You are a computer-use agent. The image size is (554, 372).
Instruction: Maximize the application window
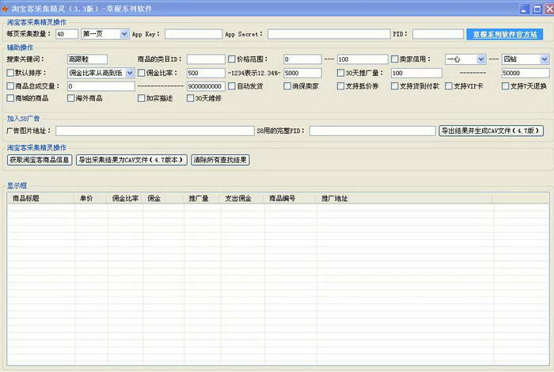tap(534, 7)
